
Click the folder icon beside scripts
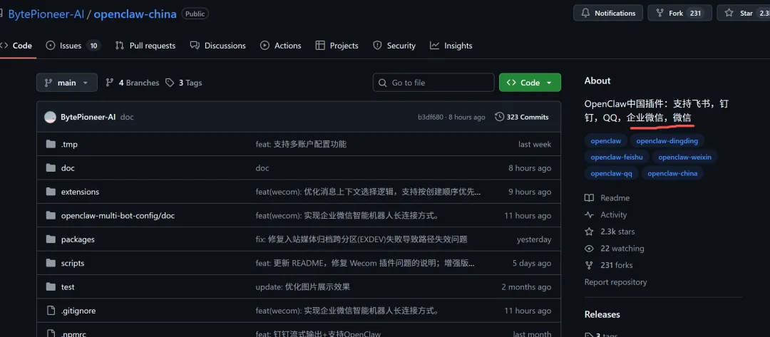pyautogui.click(x=51, y=263)
